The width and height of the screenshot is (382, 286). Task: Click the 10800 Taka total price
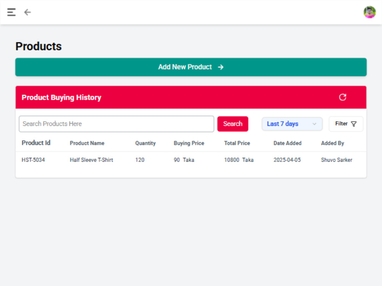point(239,160)
